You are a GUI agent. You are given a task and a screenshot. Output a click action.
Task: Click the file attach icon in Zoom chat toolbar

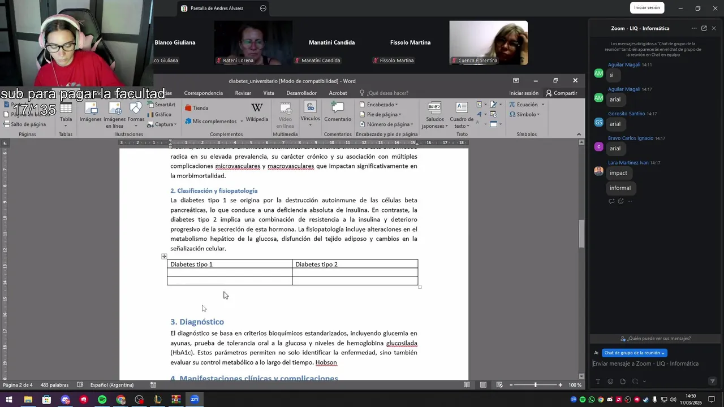(x=623, y=382)
